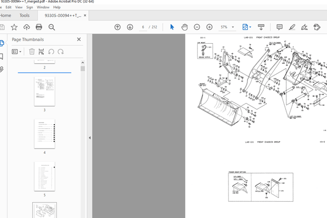Click the scrolling mode download icon

[261, 27]
